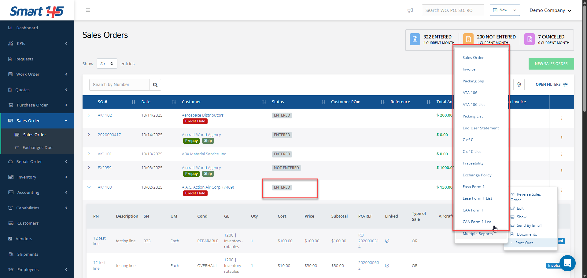
Task: Select Send By Email in actions menu
Action: click(529, 226)
